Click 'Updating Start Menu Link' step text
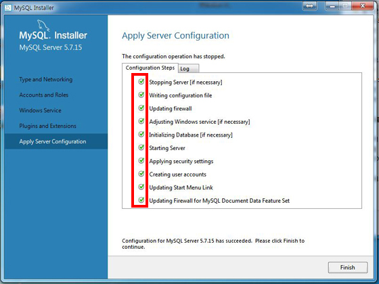The image size is (379, 284). click(181, 188)
